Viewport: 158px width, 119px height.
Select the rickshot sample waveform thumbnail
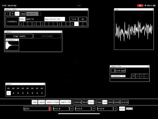[x=12, y=46]
